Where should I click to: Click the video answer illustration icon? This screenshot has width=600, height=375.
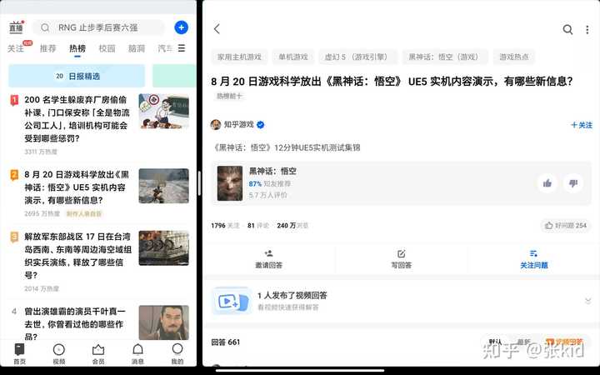[232, 301]
